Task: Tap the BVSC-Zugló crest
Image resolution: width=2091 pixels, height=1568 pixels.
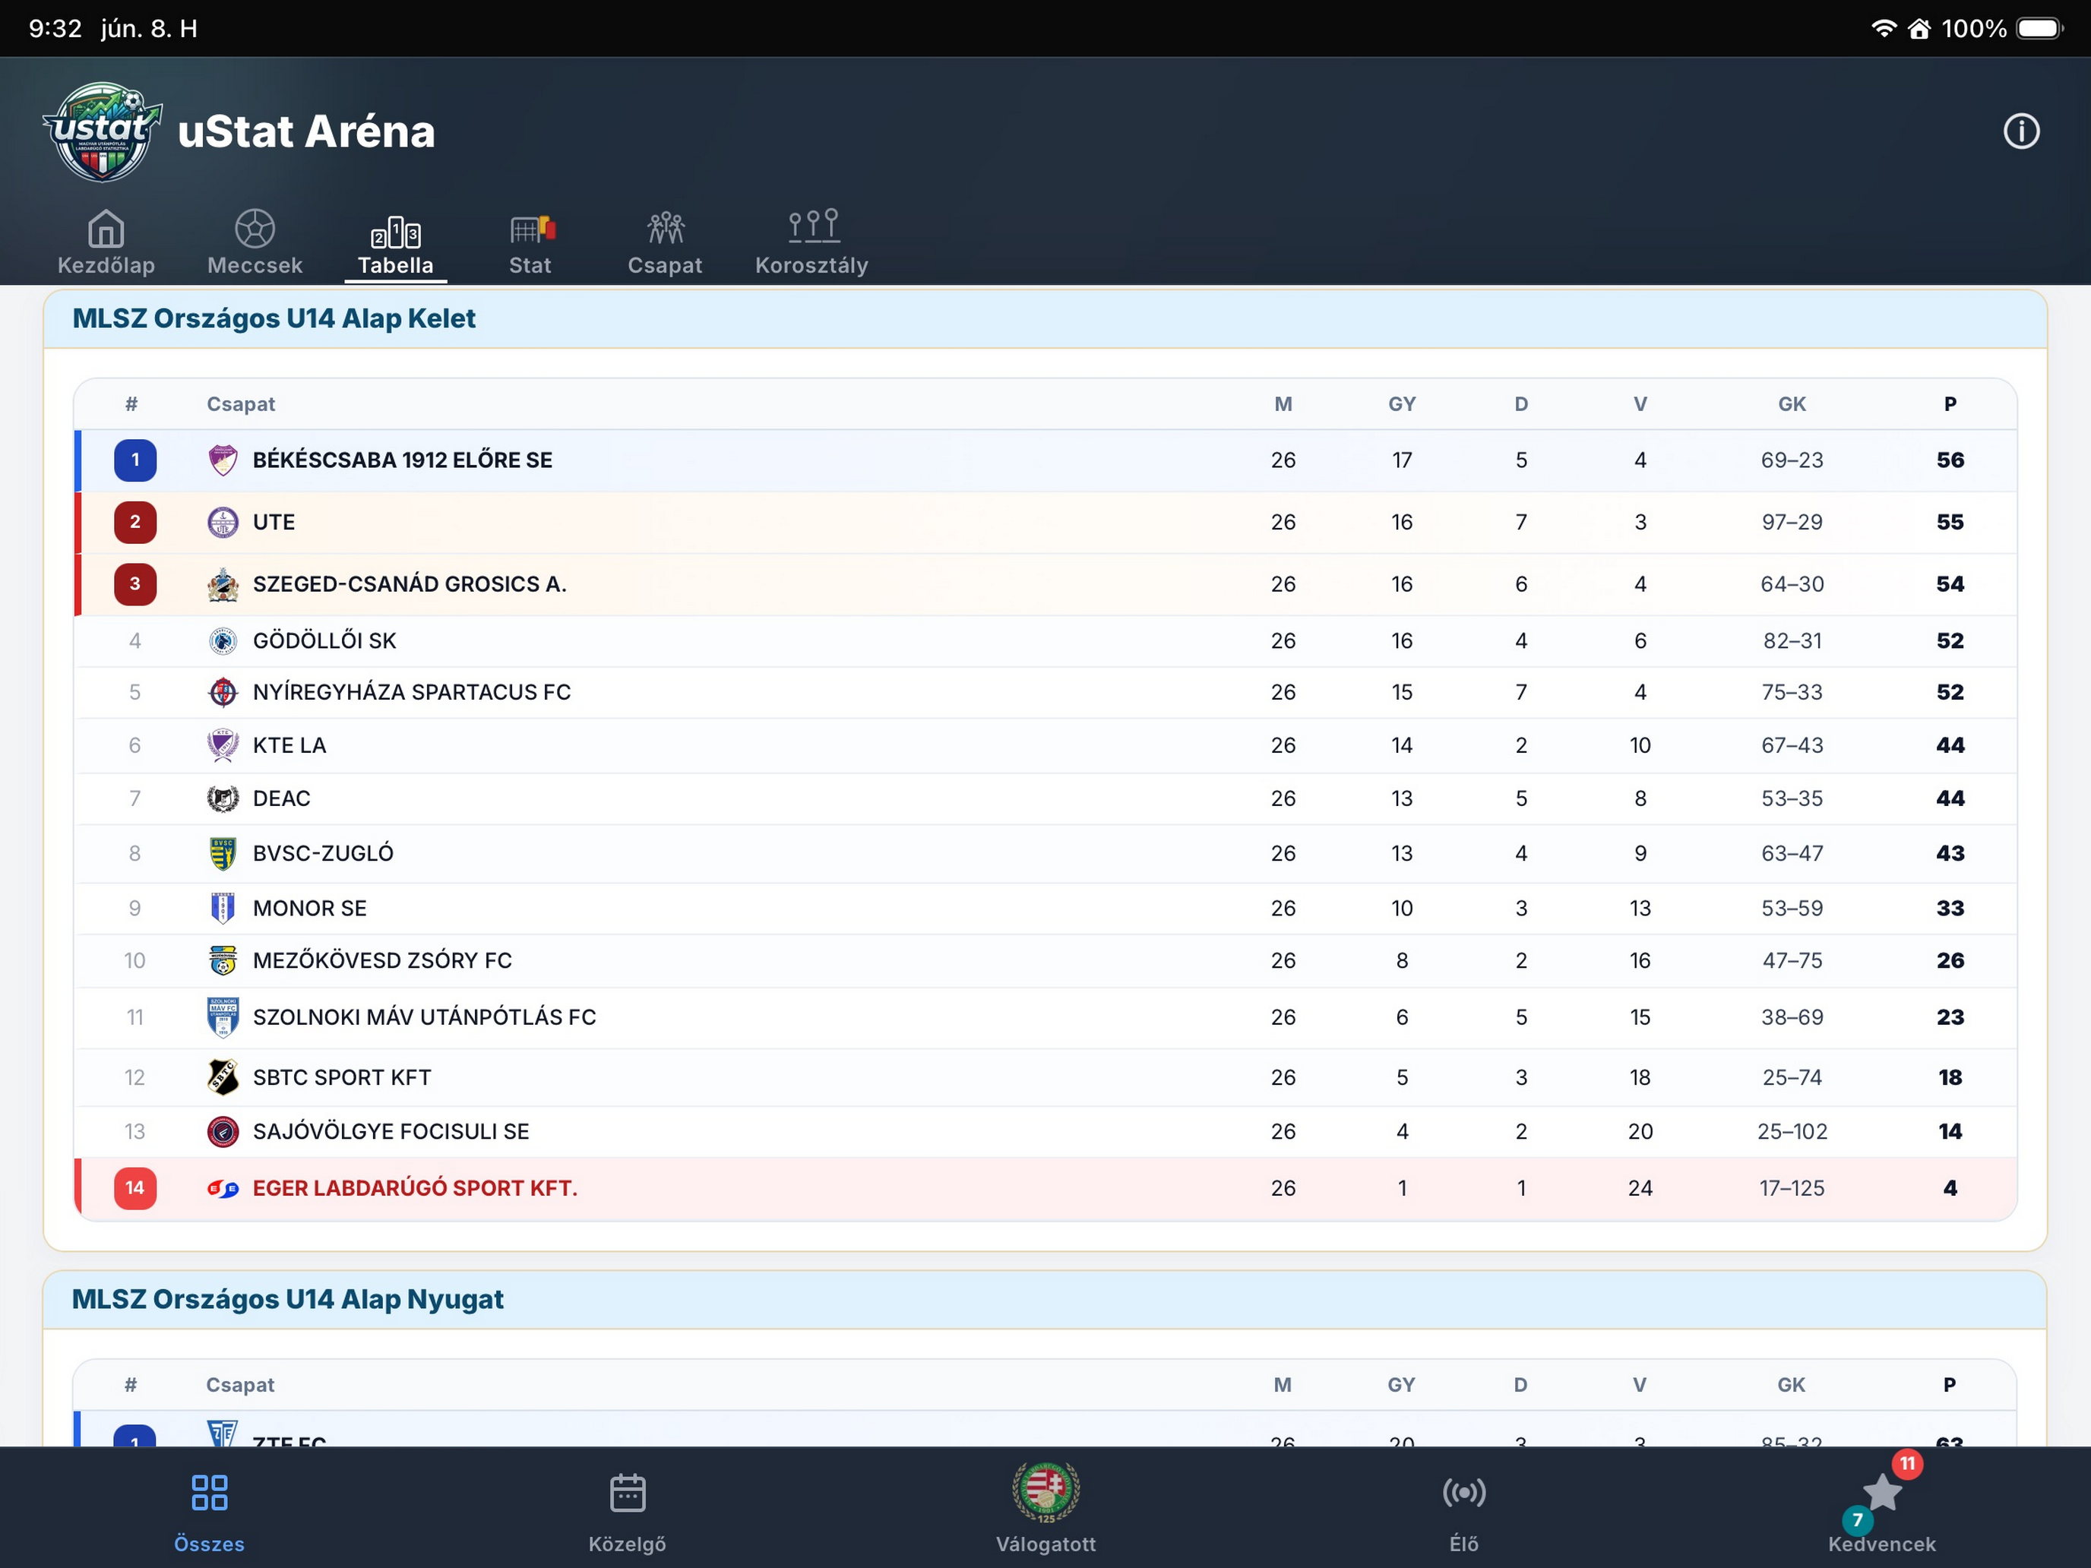Action: 223,853
